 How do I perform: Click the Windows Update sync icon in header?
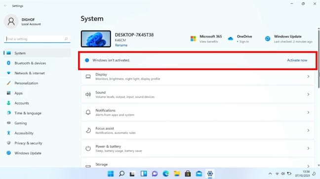[x=268, y=38]
